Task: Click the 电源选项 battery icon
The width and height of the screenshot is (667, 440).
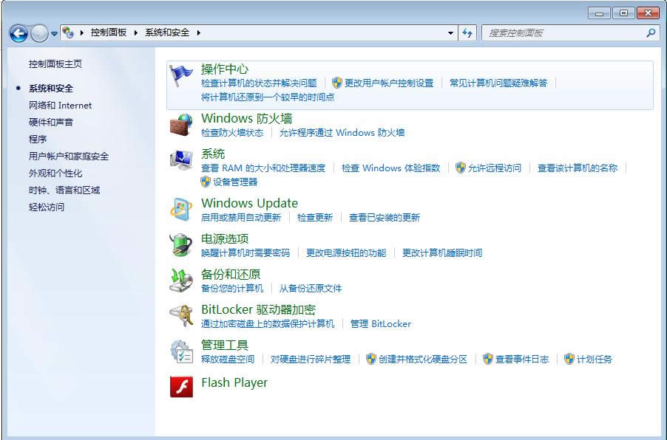Action: click(180, 245)
